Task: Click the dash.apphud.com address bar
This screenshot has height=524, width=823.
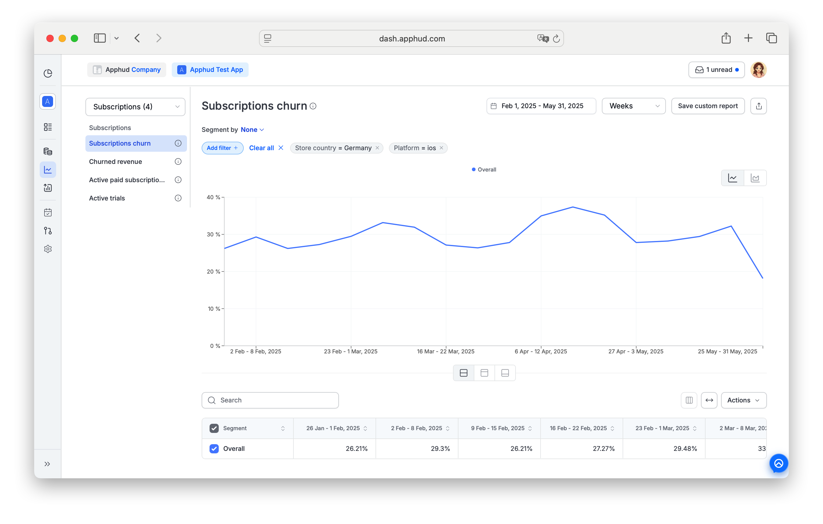Action: pos(411,38)
